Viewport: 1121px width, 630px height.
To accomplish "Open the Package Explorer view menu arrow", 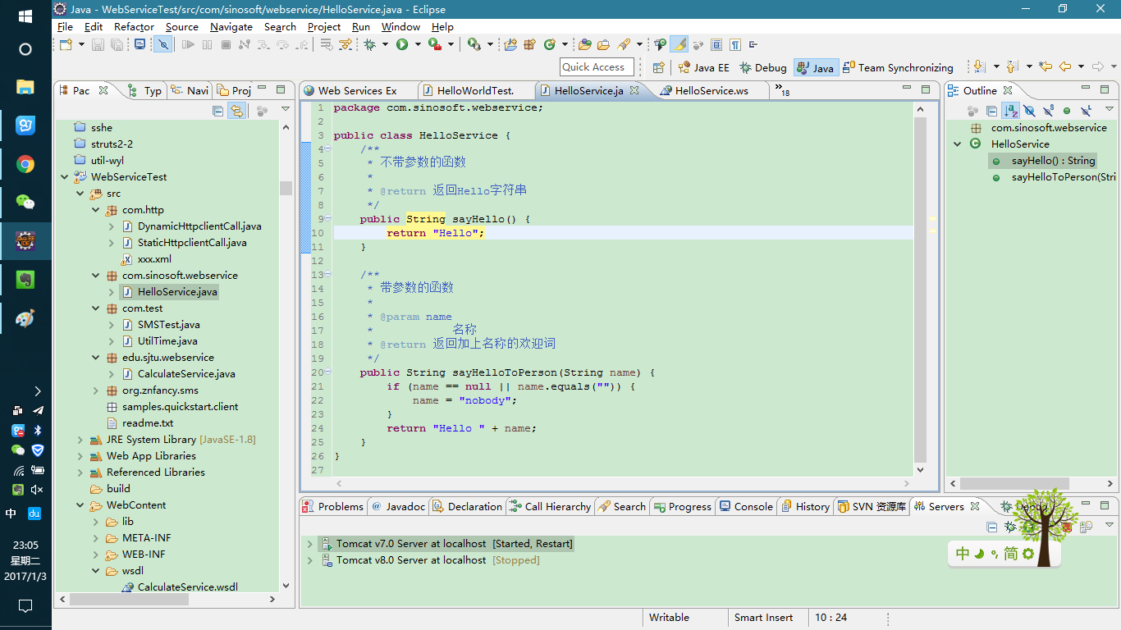I will 286,109.
